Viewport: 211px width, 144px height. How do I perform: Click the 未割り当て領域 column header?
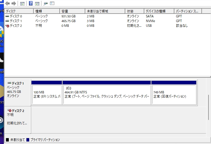tap(105, 11)
